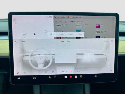Tap the yellow notification icon in status bar
Screen dimensions: 125x94
point(71,17)
